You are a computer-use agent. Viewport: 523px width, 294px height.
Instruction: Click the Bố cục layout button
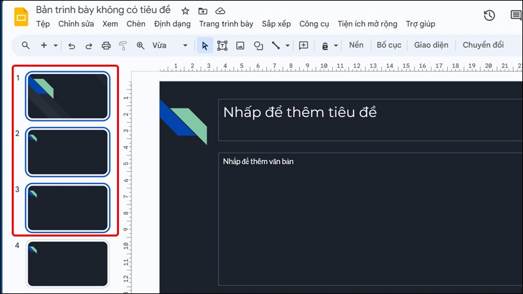pyautogui.click(x=389, y=45)
